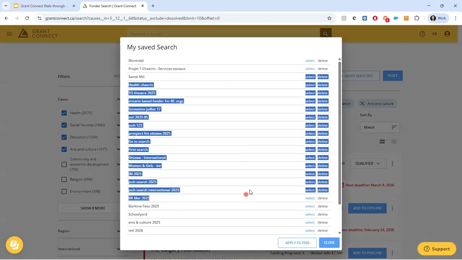Open the QUALIFIED status dropdown
The width and height of the screenshot is (462, 260).
(367, 163)
